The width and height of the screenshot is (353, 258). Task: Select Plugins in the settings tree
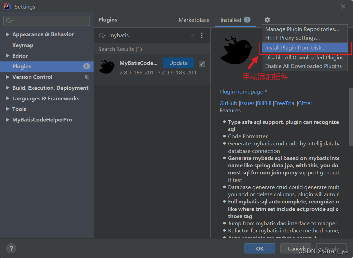click(x=47, y=67)
